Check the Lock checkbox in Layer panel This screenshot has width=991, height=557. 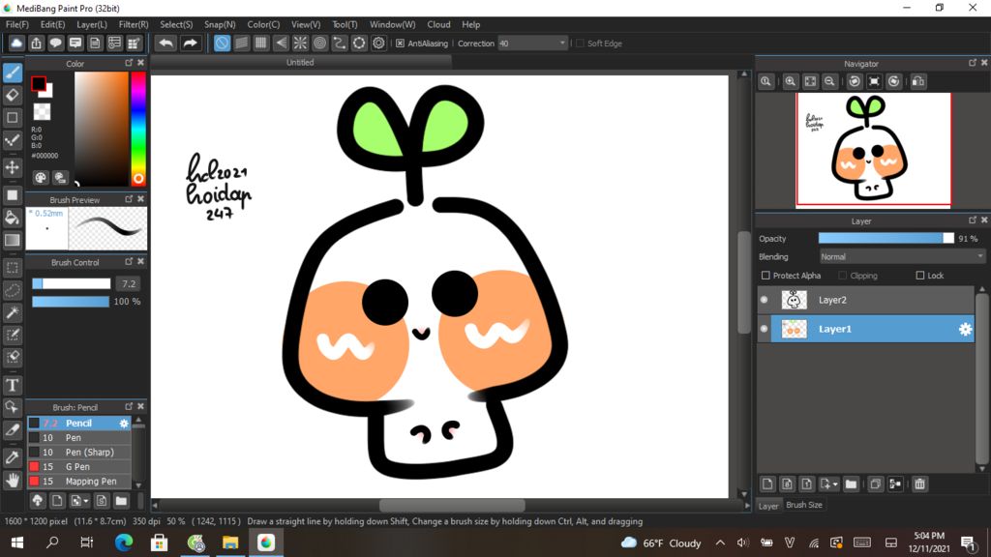920,276
